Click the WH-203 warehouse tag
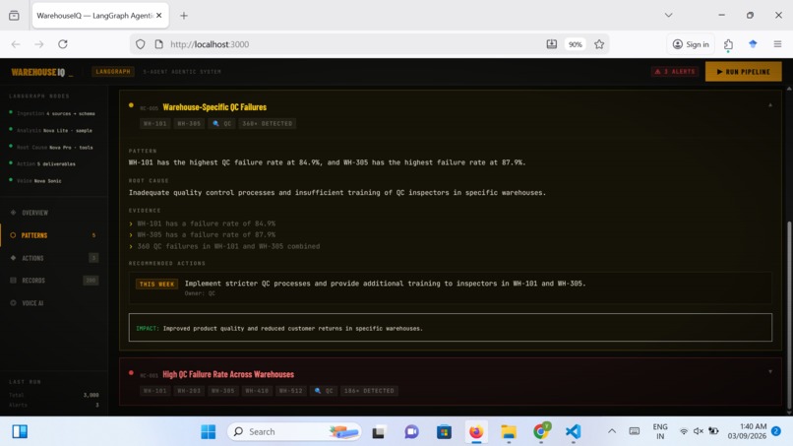 point(189,391)
